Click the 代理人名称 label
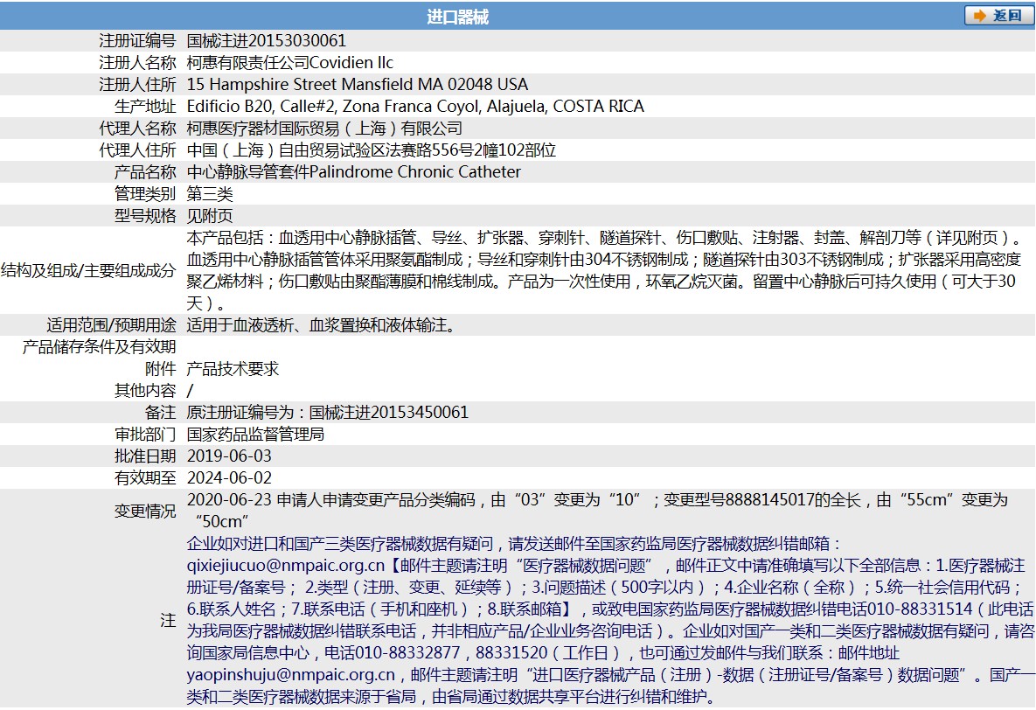 click(137, 129)
